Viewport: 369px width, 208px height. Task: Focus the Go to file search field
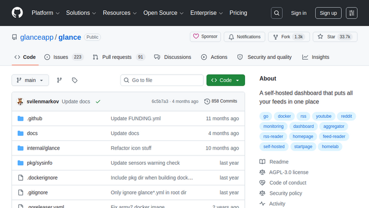coord(162,80)
